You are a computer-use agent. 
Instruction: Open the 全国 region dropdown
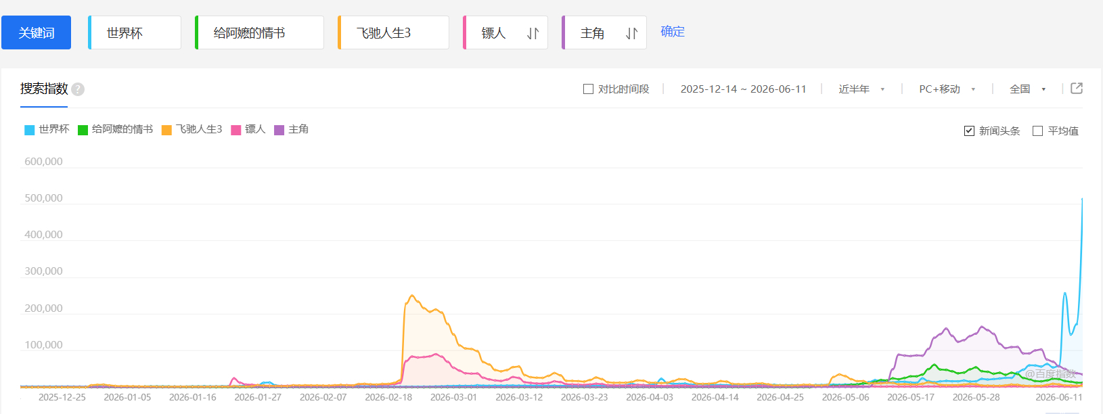point(1028,89)
